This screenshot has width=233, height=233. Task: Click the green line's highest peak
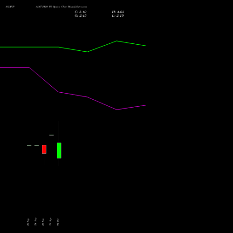coord(116,41)
